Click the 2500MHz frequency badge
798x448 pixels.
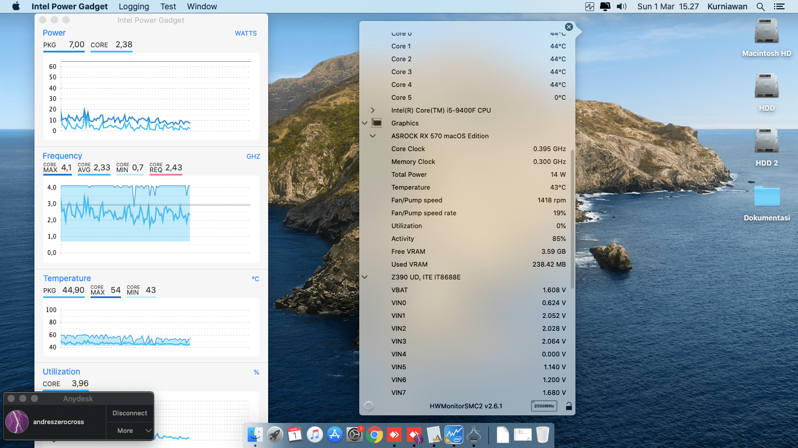click(x=544, y=406)
